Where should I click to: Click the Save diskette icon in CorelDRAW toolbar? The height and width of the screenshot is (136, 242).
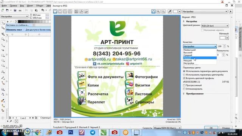coord(15,10)
